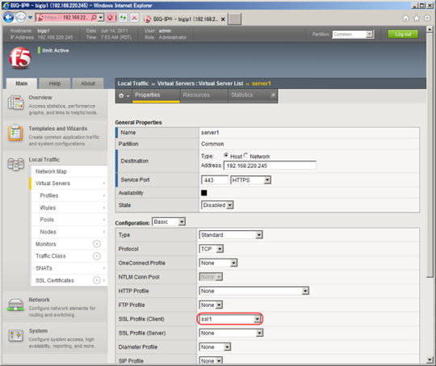Click the Network section device icon
This screenshot has width=436, height=366.
click(15, 305)
